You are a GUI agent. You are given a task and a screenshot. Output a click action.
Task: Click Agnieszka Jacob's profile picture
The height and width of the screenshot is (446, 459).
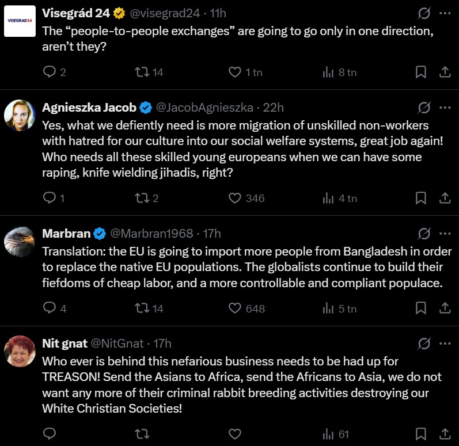pyautogui.click(x=20, y=115)
